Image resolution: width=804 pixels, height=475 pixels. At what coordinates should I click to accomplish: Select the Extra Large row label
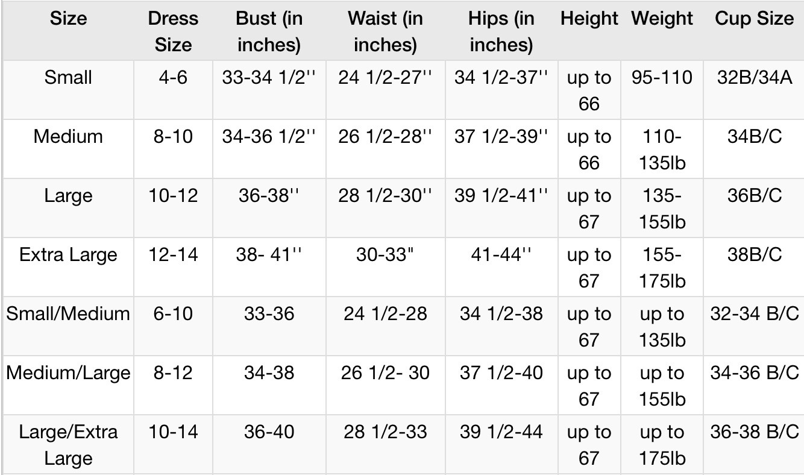(68, 255)
